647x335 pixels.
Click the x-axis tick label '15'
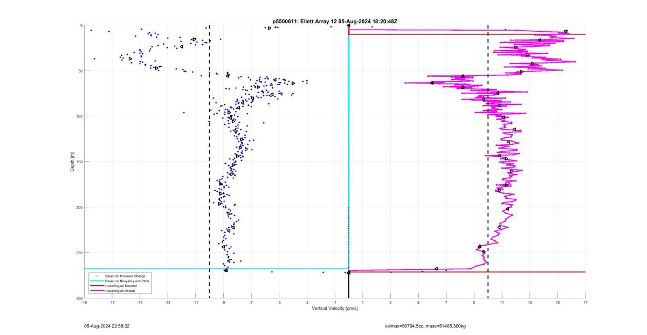(557, 302)
